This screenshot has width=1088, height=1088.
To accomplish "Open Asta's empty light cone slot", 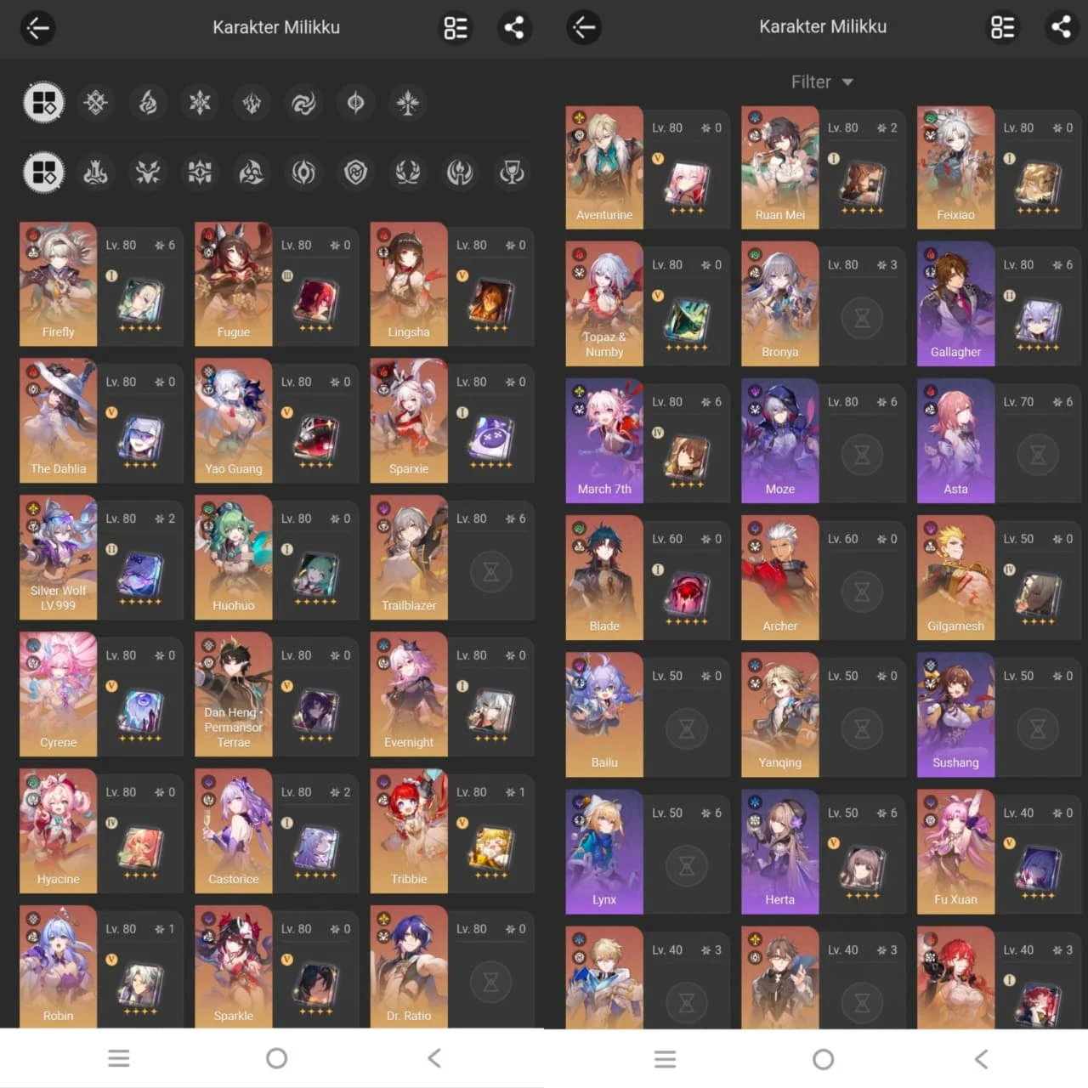I will click(x=1038, y=455).
